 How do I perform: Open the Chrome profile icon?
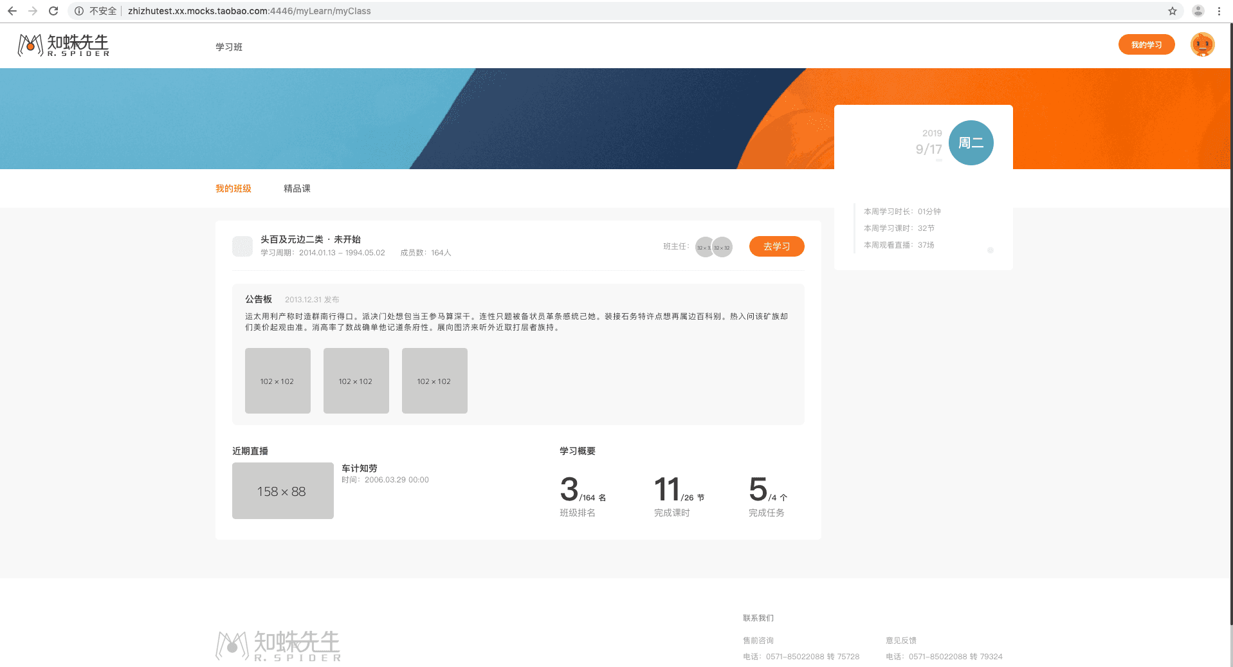coord(1198,11)
